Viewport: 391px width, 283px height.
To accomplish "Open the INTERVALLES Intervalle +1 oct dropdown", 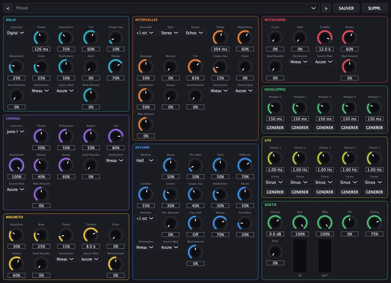I will pyautogui.click(x=146, y=33).
